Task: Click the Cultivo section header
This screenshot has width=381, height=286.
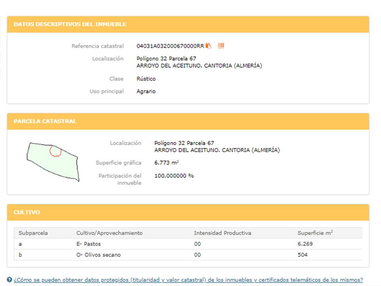Action: tap(27, 213)
